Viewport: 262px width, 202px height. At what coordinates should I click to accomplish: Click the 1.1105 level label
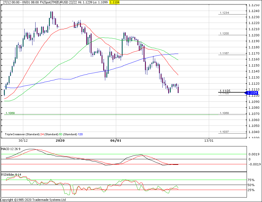[225, 91]
